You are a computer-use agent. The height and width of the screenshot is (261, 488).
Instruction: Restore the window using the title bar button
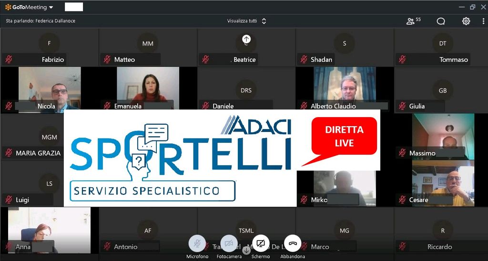472,7
